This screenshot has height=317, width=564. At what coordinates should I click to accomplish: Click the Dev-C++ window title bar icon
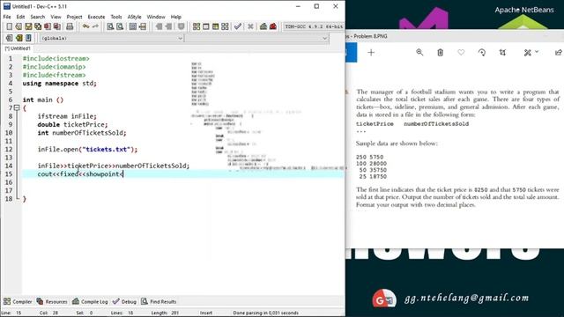6,6
